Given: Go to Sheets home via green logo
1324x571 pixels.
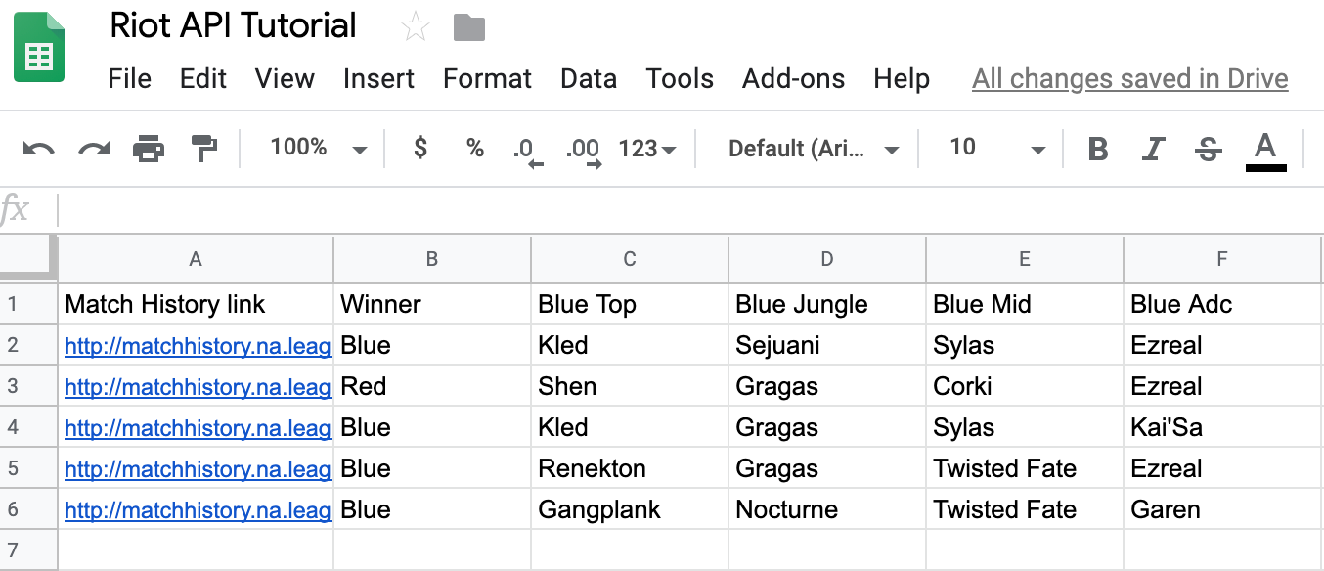Looking at the screenshot, I should [39, 48].
